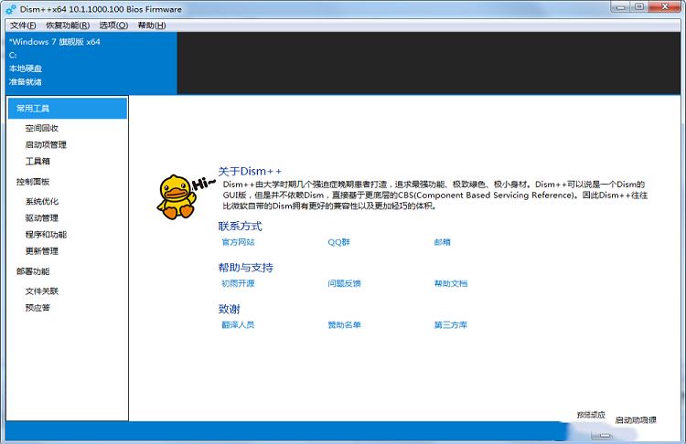Open the 恢复功能(R) menu

(x=68, y=26)
